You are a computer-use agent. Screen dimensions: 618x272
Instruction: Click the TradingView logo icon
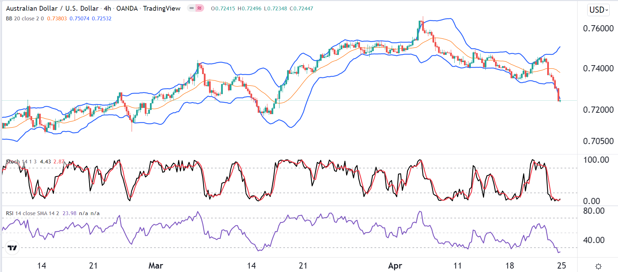pos(12,248)
